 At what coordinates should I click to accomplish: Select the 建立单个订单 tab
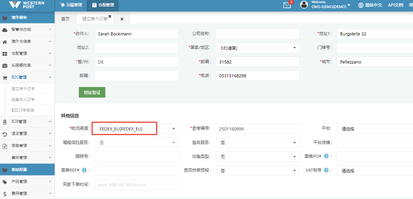(x=95, y=19)
